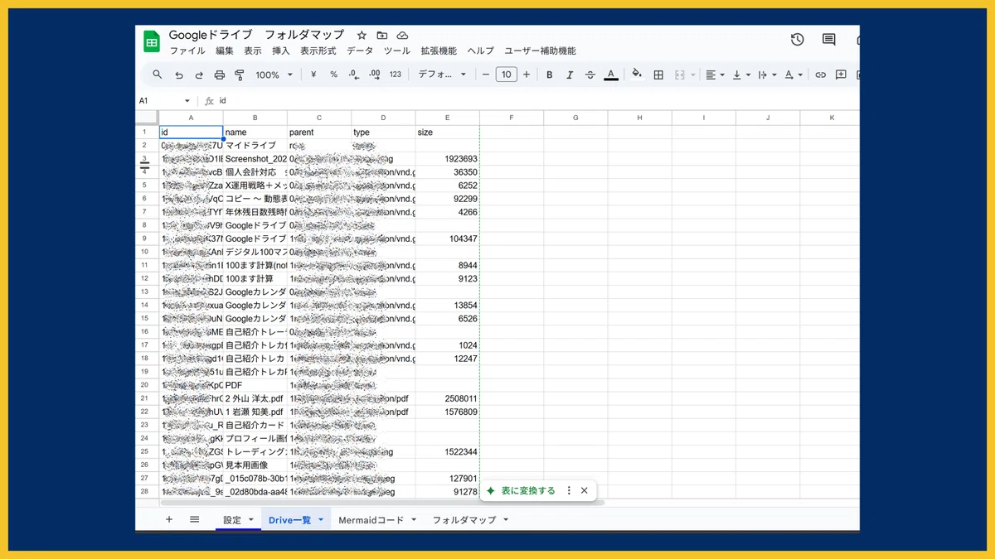
Task: Open the ユーザー補助機能 menu
Action: 540,51
